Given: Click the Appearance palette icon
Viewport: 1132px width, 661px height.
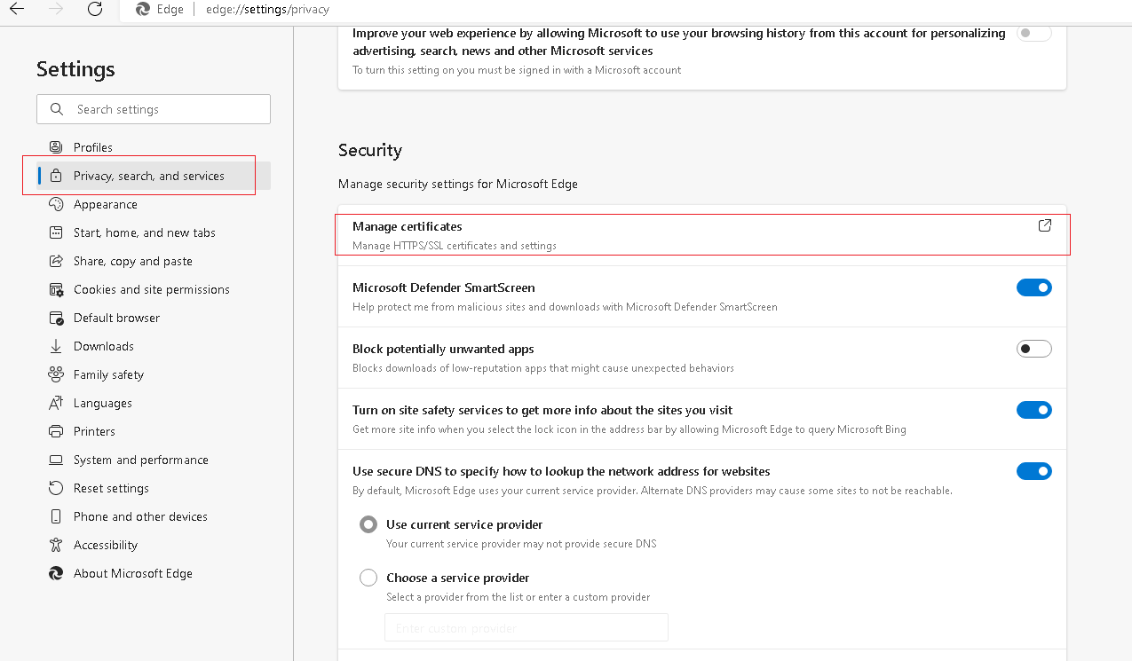Looking at the screenshot, I should coord(56,204).
